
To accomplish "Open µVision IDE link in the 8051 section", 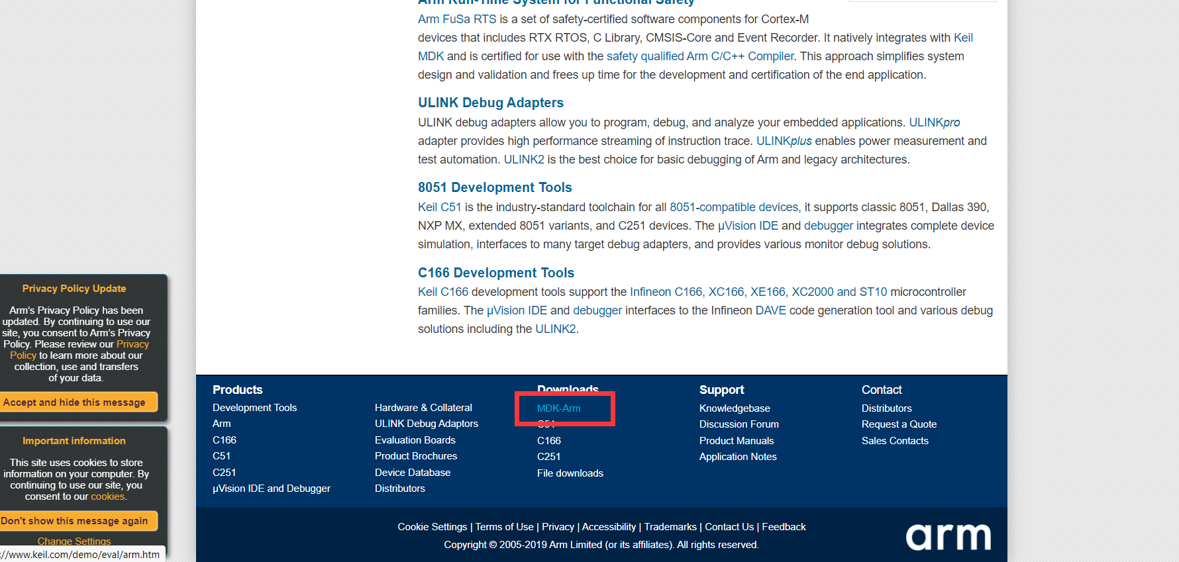I will pyautogui.click(x=748, y=226).
